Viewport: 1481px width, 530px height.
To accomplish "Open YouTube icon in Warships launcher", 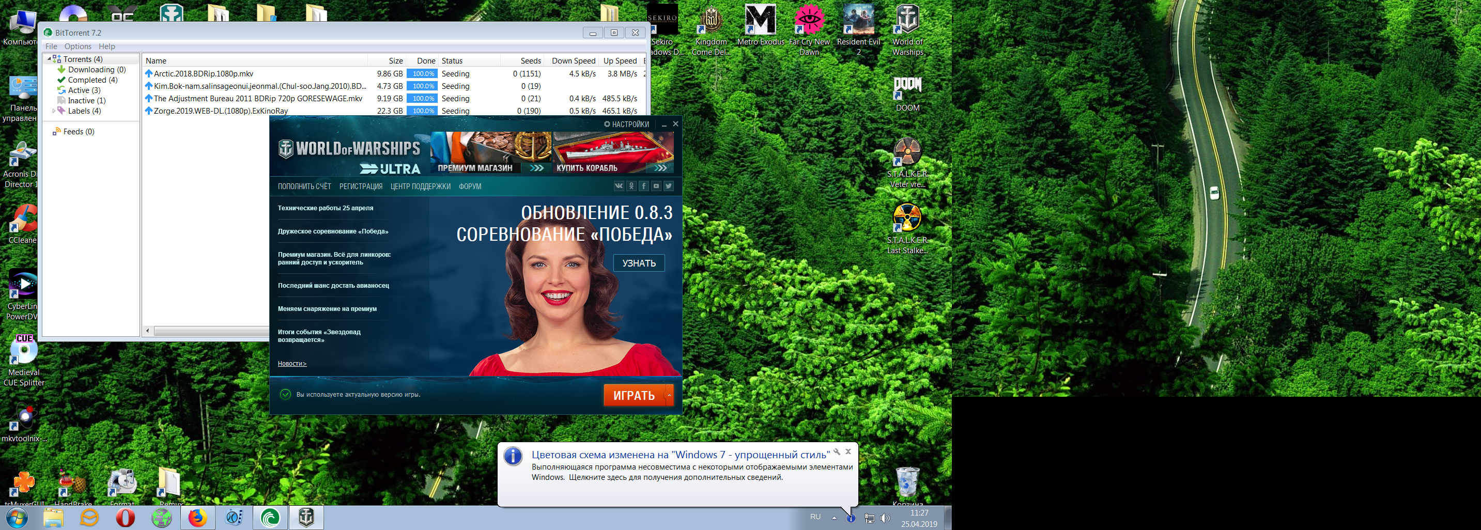I will pos(656,185).
